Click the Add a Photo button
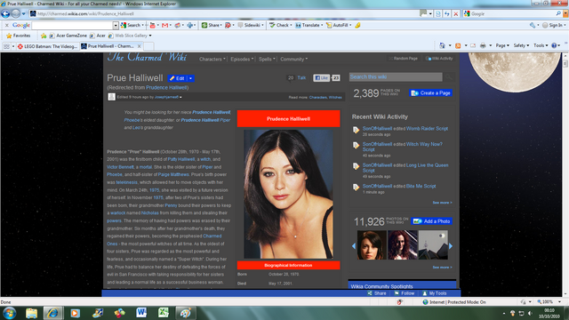 tap(432, 221)
